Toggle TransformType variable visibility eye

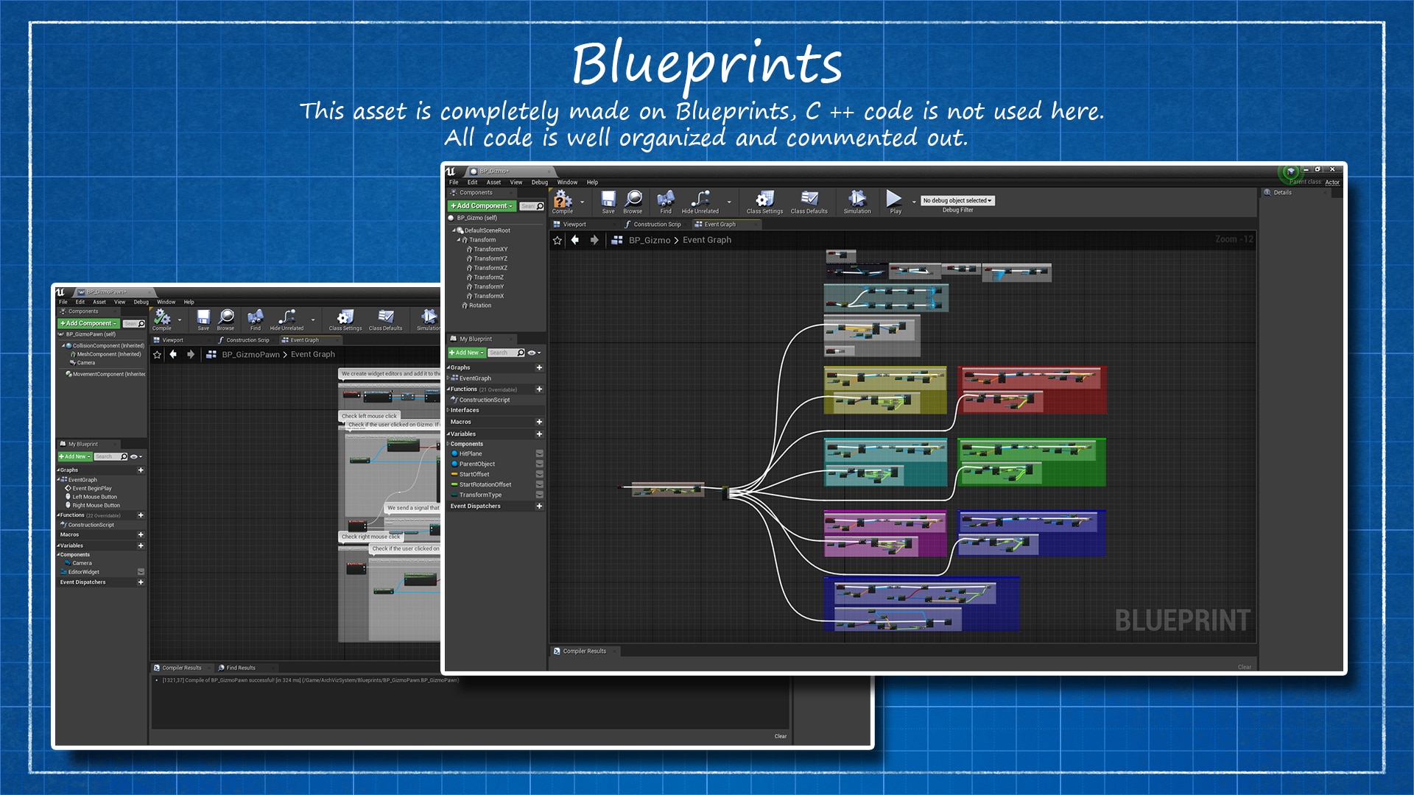click(539, 495)
